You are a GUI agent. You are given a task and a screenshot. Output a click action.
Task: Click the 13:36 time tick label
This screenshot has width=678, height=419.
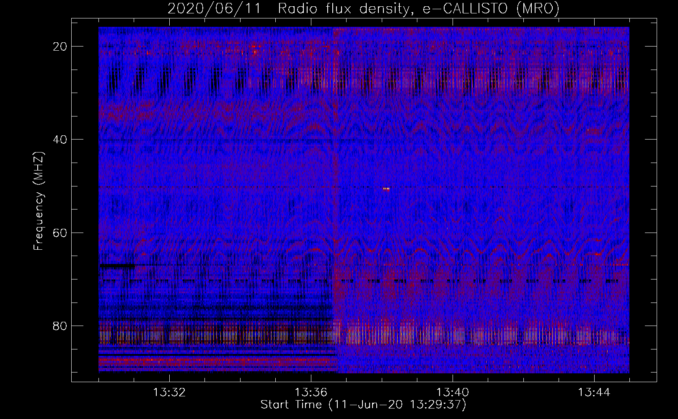[311, 393]
